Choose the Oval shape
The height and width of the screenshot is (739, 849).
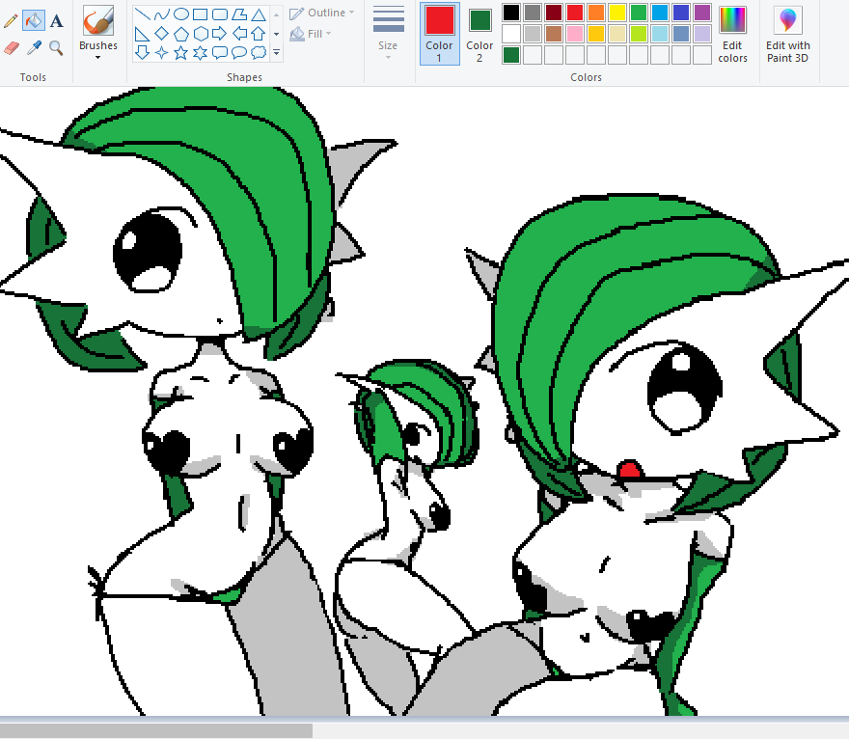click(180, 14)
